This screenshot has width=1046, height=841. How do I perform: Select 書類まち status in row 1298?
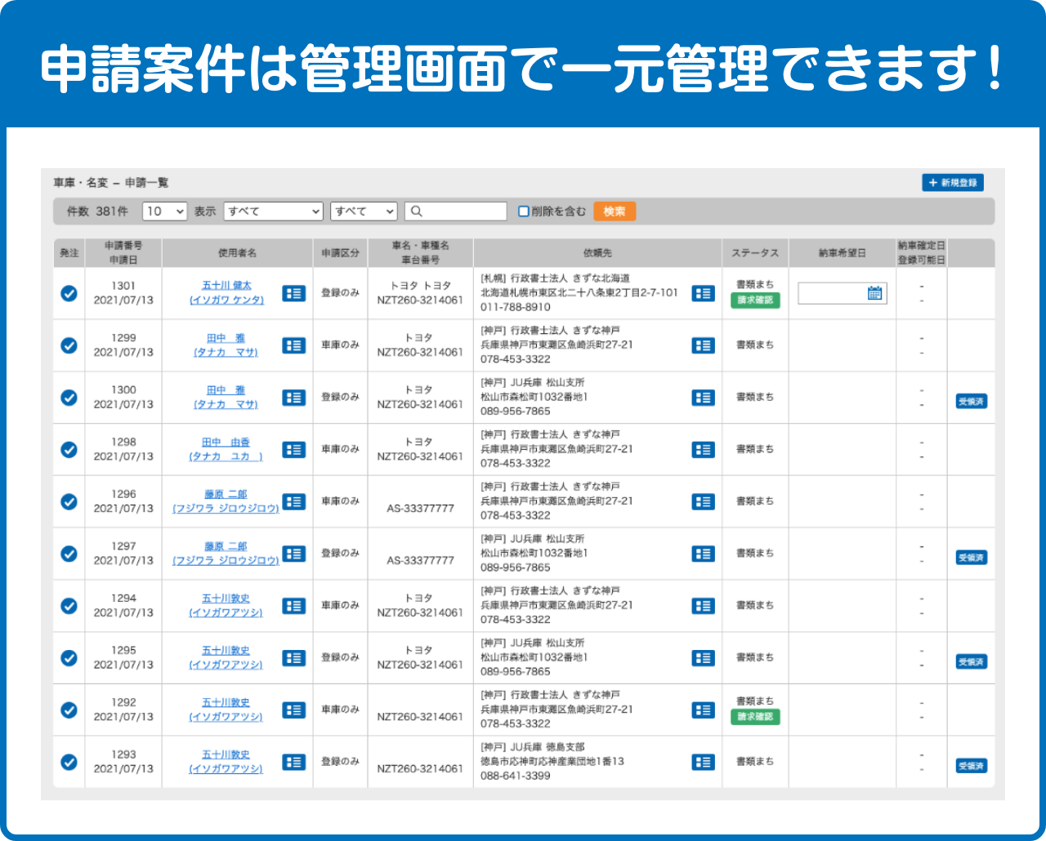[x=755, y=449]
